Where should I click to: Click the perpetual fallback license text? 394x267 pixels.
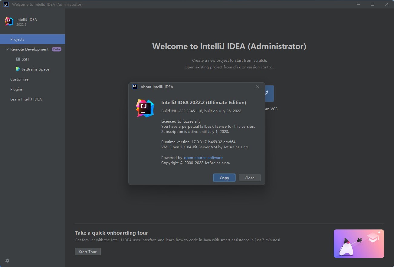tap(208, 127)
